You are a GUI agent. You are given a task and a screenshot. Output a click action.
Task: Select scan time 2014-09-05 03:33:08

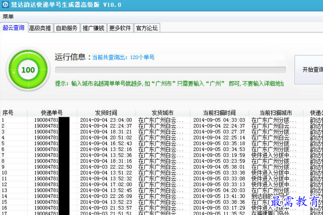(219, 179)
